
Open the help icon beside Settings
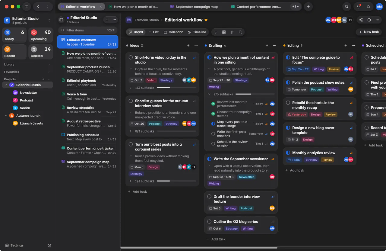[x=49, y=246]
